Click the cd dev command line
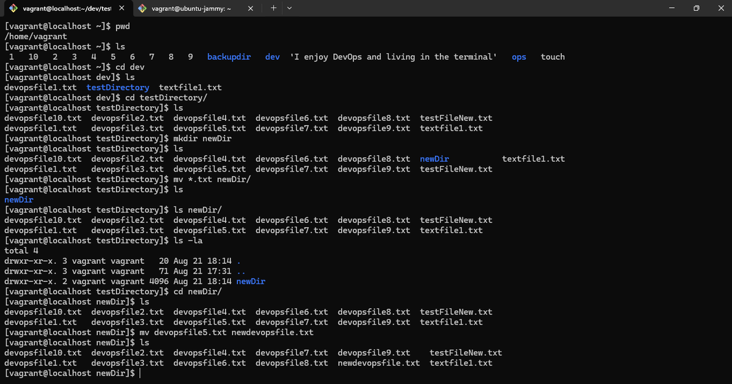 74,67
